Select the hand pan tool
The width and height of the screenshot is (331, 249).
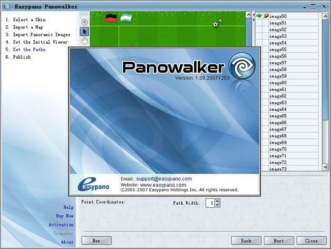click(x=85, y=41)
